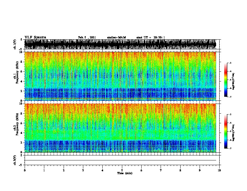Click the "Time (min)" axis label
The image size is (247, 191).
[125, 173]
